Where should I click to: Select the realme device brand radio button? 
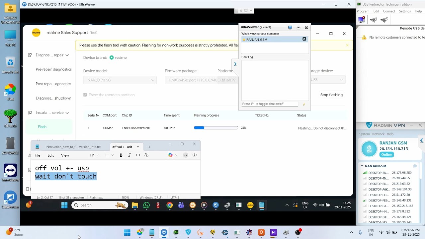(112, 57)
